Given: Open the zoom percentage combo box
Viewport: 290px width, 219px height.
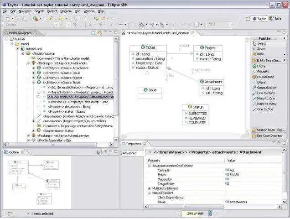Looking at the screenshot, I should [231, 25].
